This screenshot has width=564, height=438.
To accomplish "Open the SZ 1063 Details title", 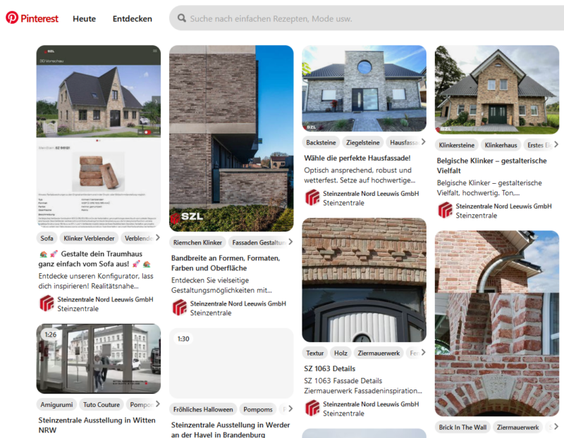I will pyautogui.click(x=329, y=369).
